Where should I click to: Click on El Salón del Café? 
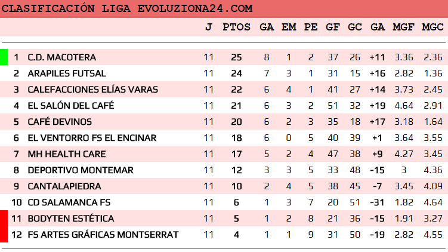[x=70, y=106]
